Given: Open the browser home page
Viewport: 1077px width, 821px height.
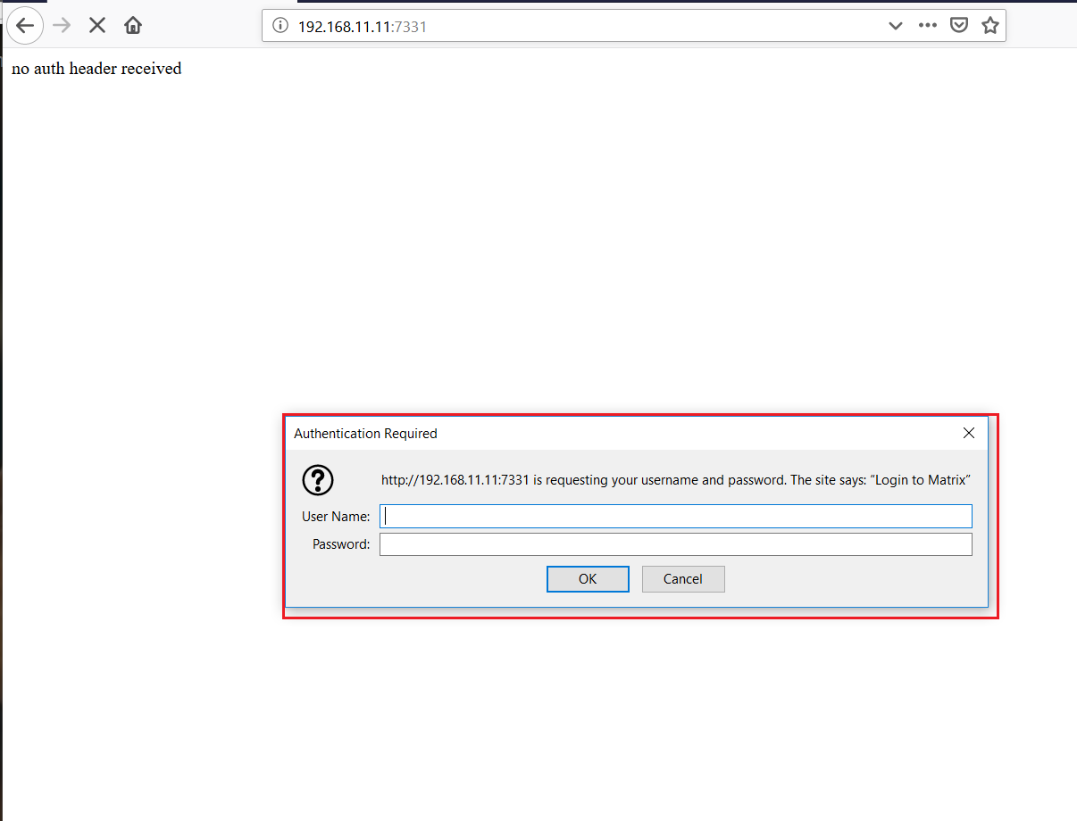Looking at the screenshot, I should (x=133, y=25).
